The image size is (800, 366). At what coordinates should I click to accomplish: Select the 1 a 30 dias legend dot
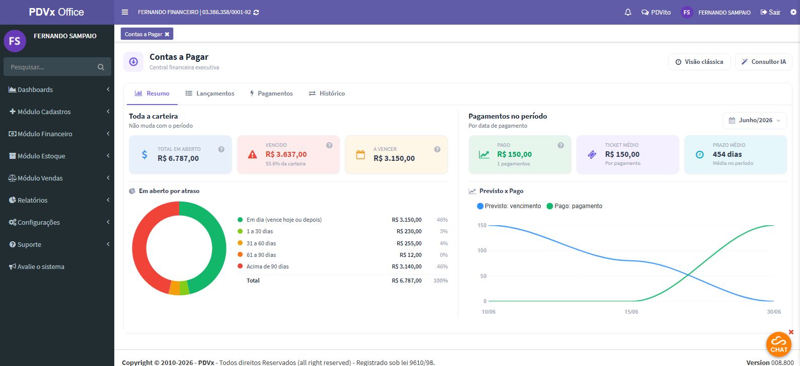coord(240,231)
